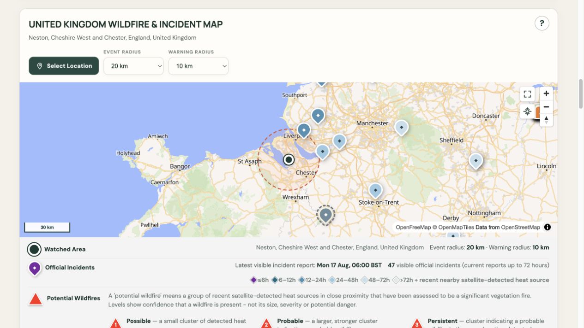This screenshot has height=328, width=584.
Task: Zoom in on the map
Action: click(546, 94)
